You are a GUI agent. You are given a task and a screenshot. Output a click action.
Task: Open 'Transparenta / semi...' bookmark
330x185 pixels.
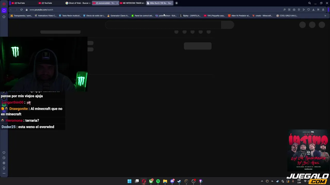click(21, 16)
